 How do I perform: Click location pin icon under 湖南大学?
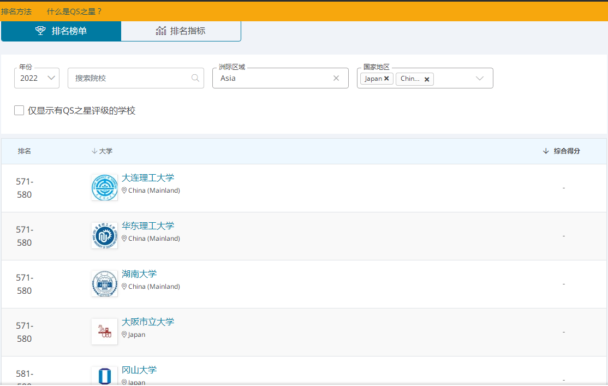tap(124, 286)
